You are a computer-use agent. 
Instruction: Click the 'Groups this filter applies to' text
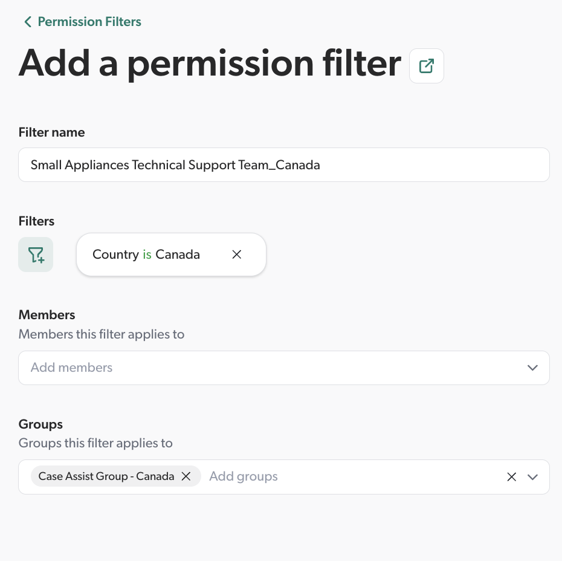click(x=95, y=443)
